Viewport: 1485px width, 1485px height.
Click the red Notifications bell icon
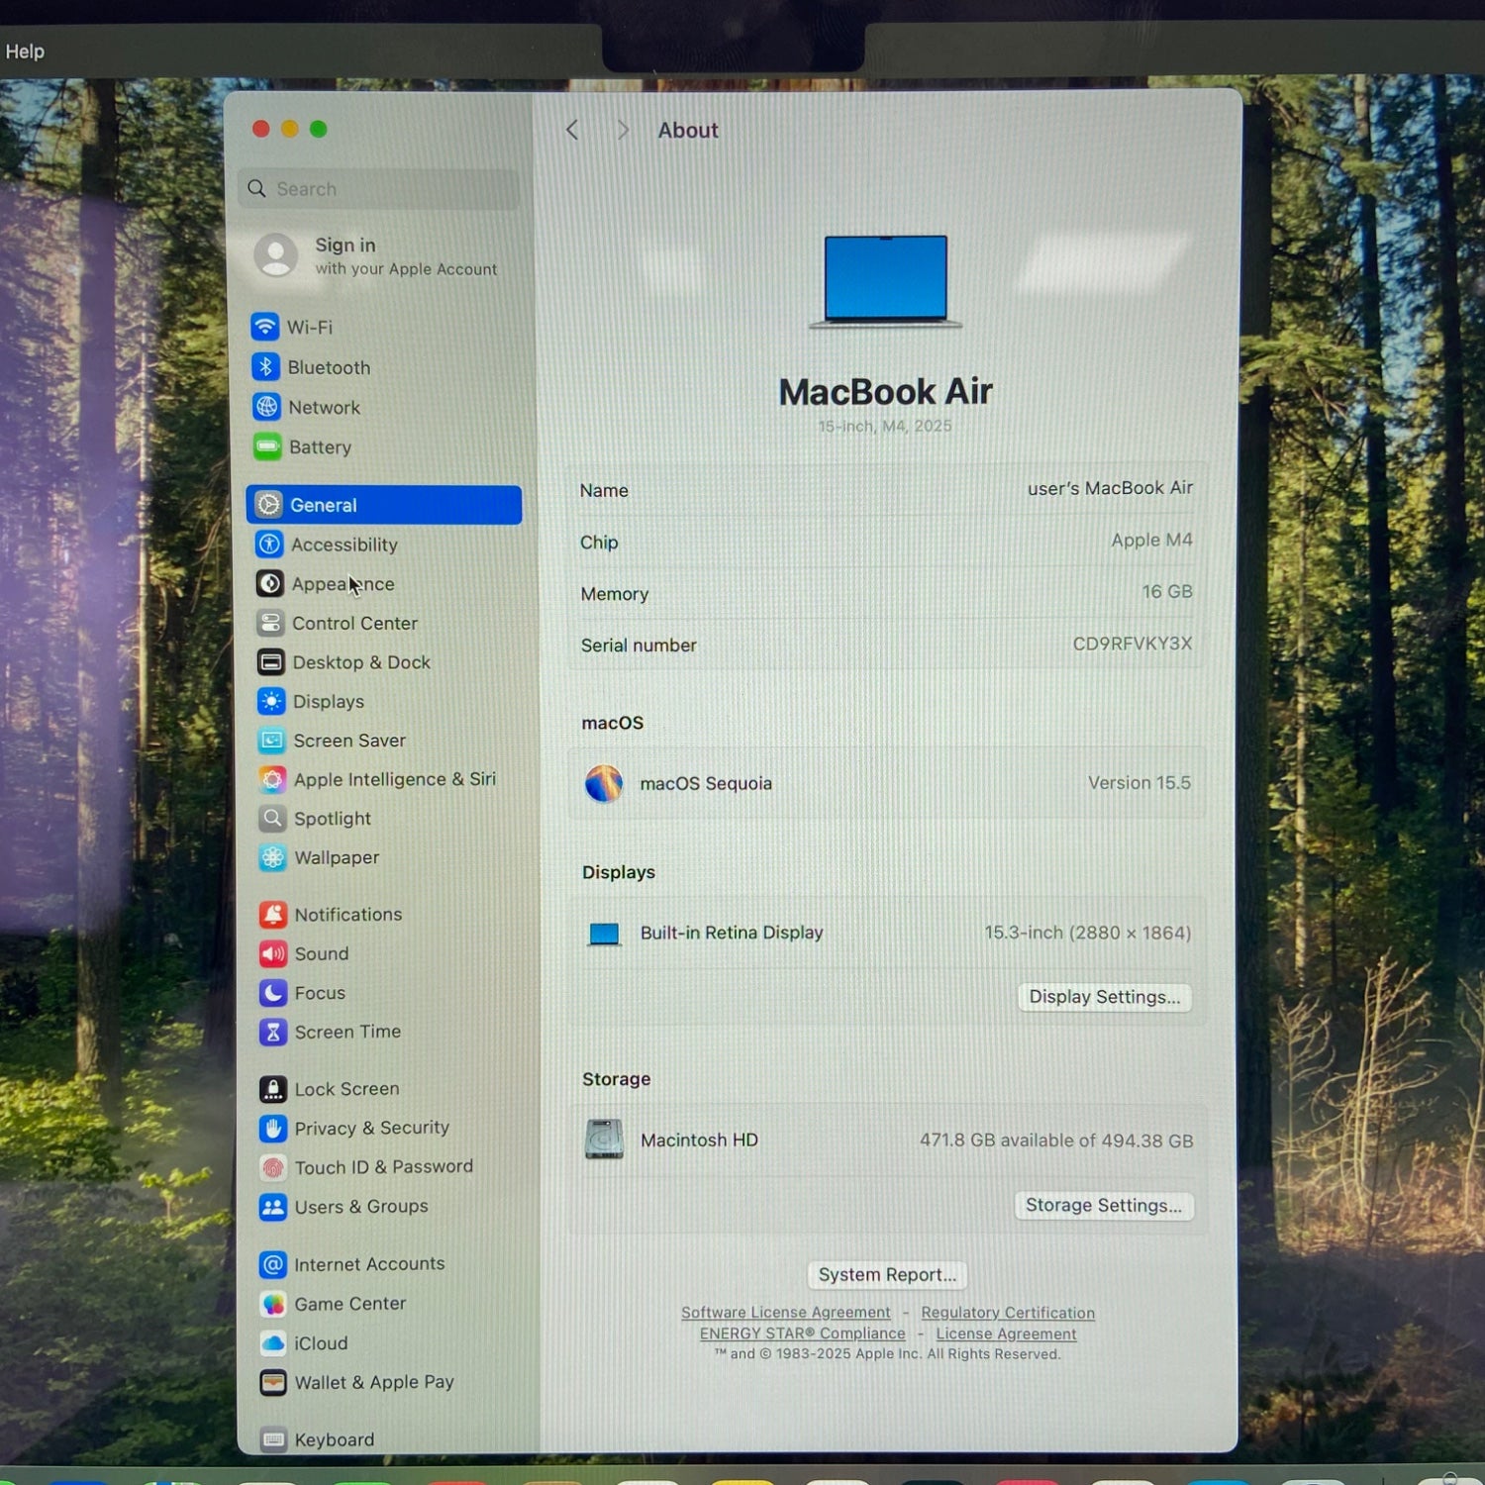(x=273, y=914)
